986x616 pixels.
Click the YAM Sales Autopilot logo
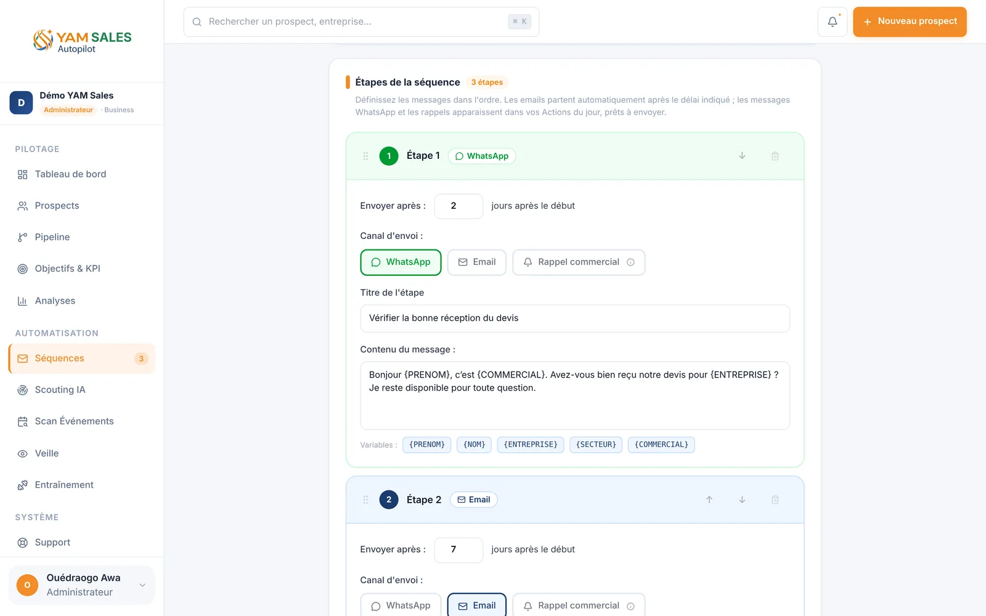pos(82,41)
